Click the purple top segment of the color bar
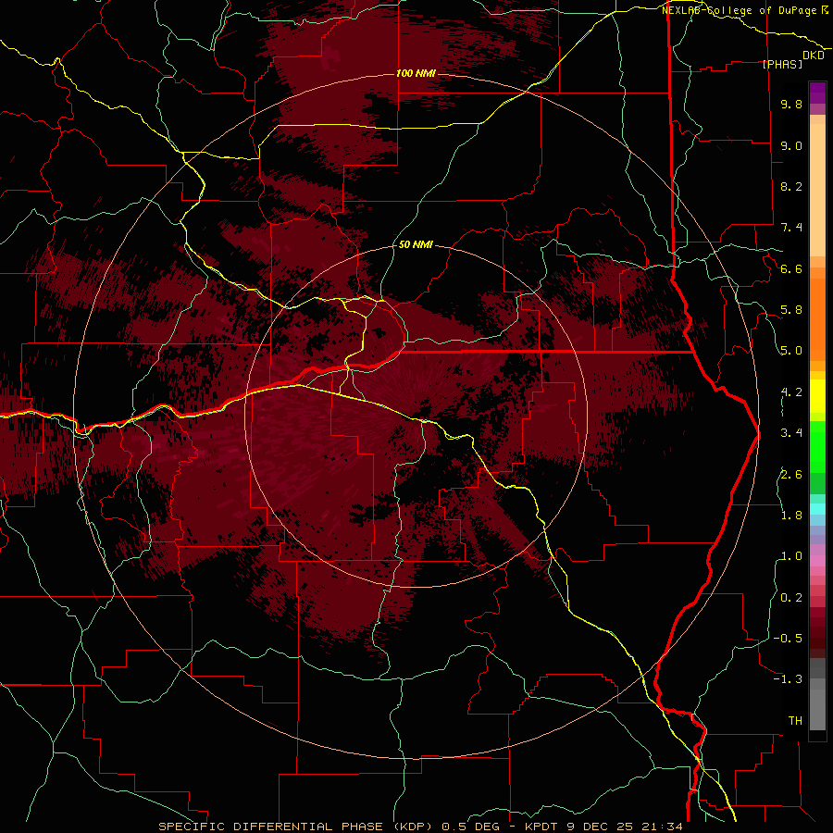The image size is (833, 833). coord(817,93)
